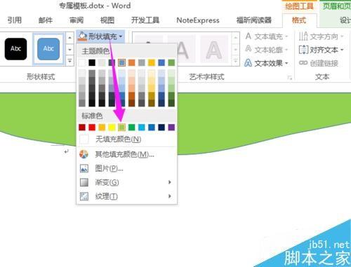Expand the WordArt styles gallery

pyautogui.click(x=235, y=62)
